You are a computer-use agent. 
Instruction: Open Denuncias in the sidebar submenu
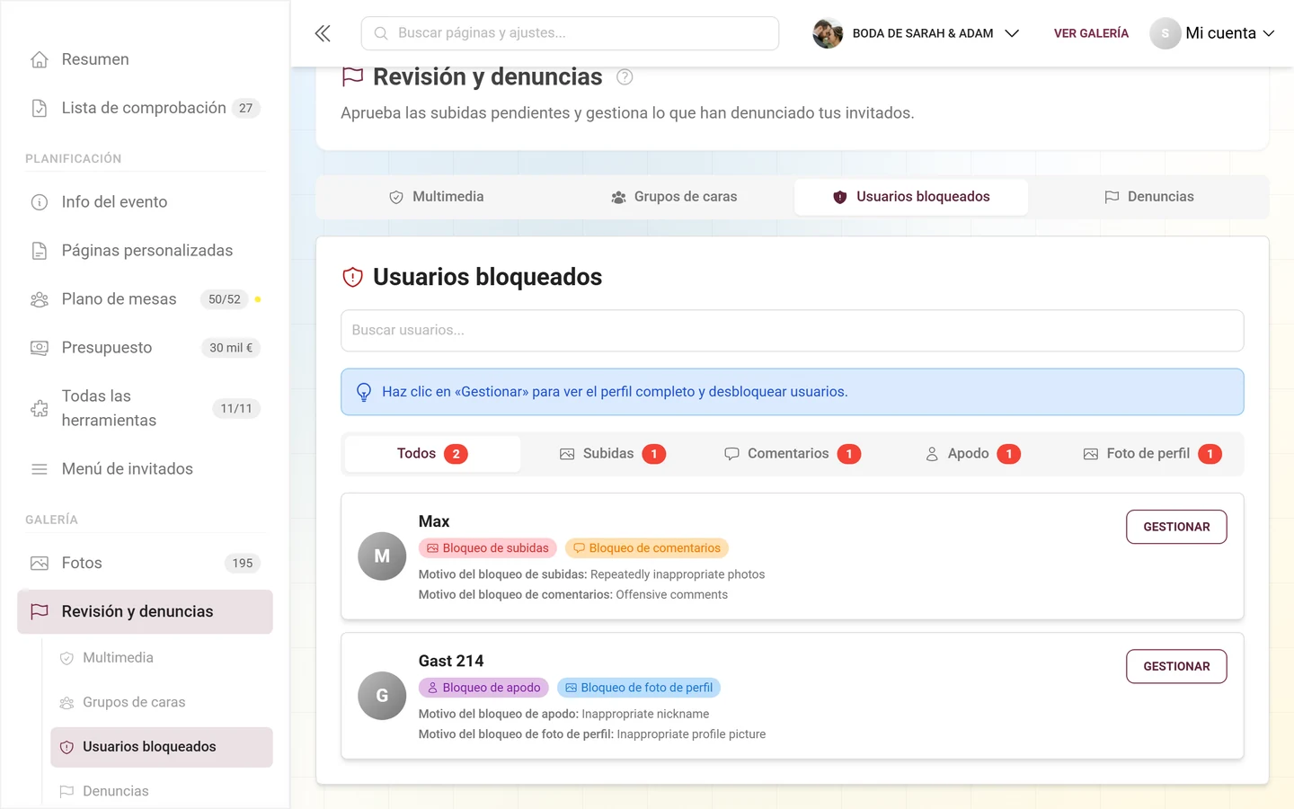click(x=162, y=791)
